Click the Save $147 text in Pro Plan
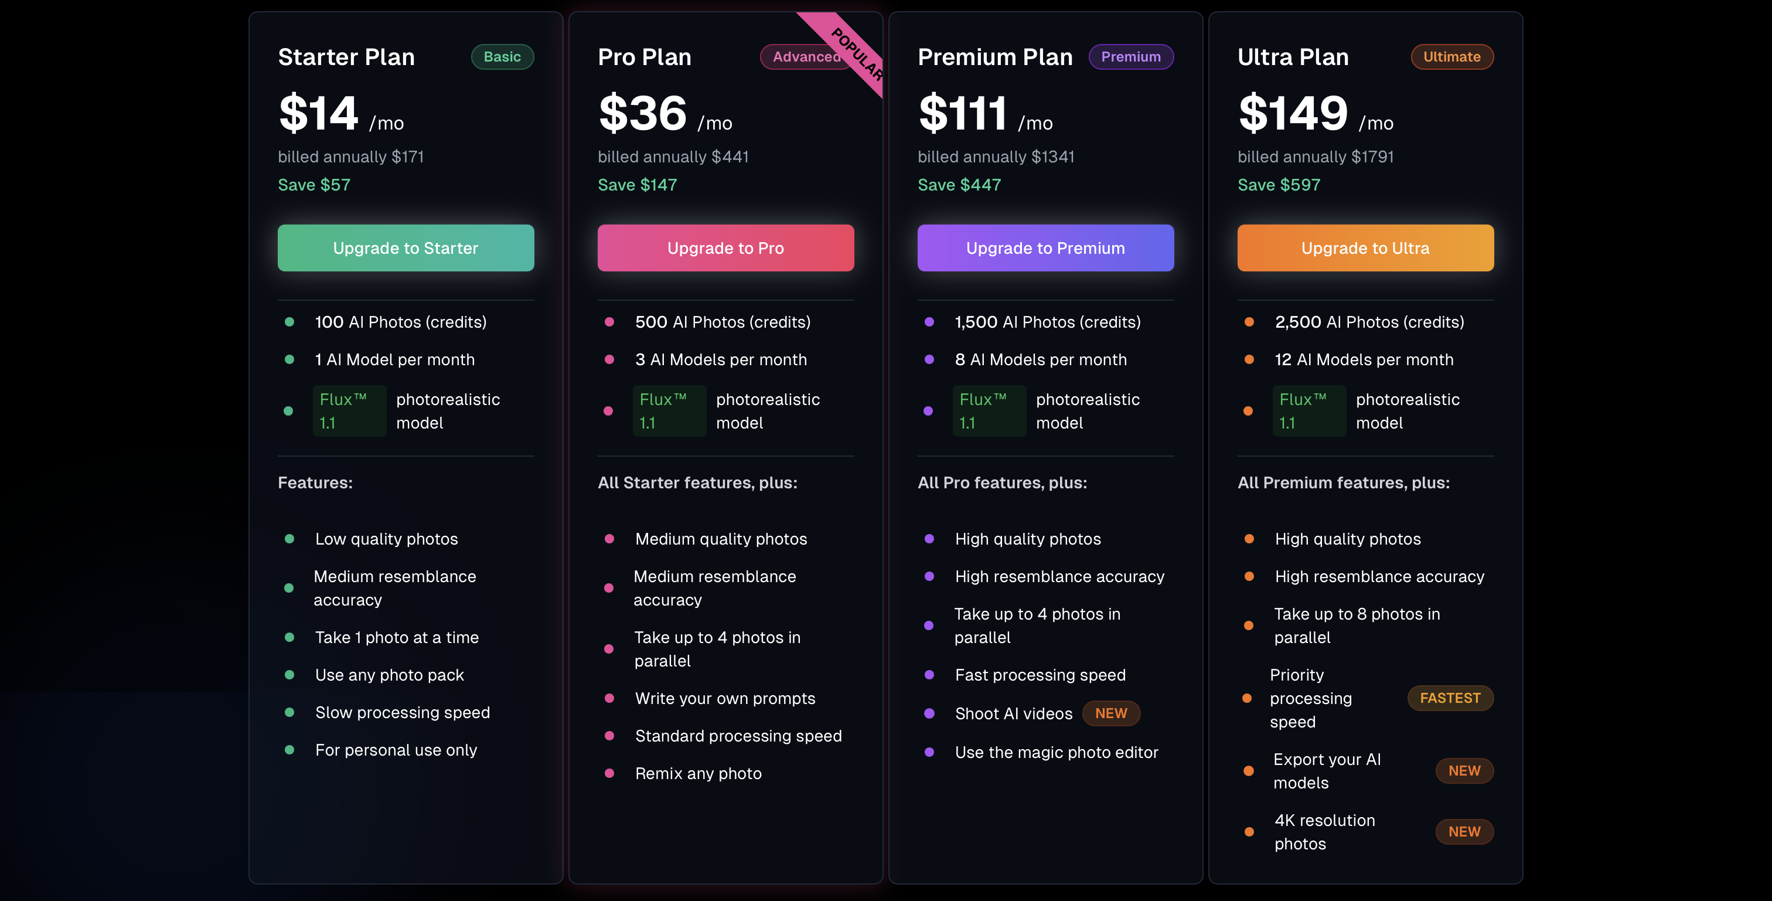This screenshot has height=901, width=1772. (637, 185)
